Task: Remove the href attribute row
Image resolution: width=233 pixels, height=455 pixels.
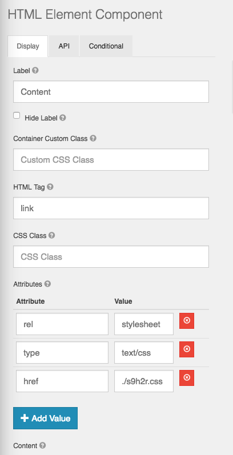Action: [187, 378]
